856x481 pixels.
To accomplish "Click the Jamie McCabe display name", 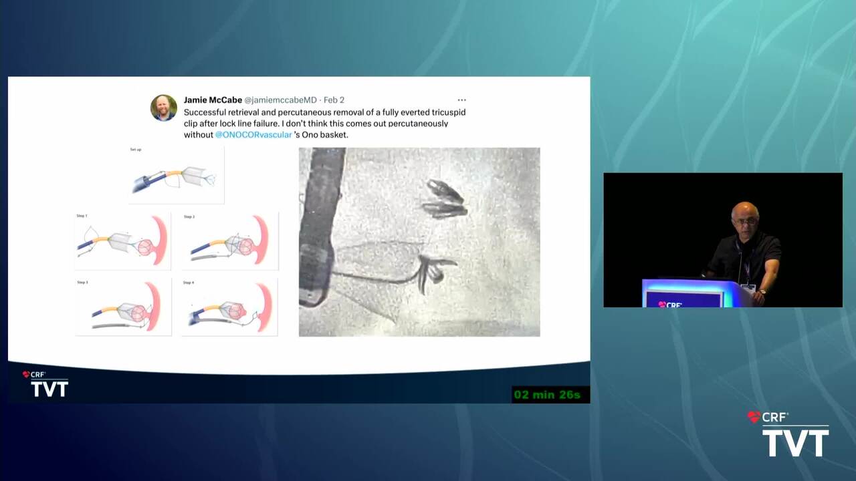I will (213, 100).
